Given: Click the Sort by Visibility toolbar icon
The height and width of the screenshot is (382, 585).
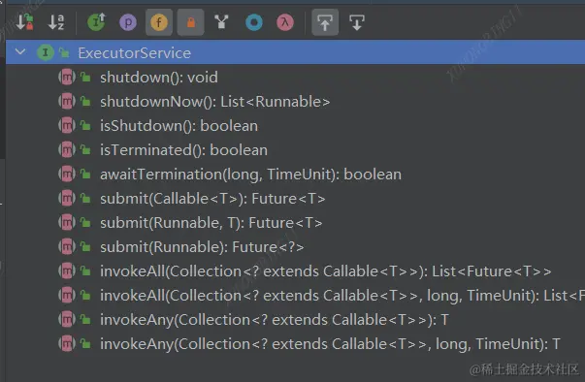Looking at the screenshot, I should tap(25, 22).
